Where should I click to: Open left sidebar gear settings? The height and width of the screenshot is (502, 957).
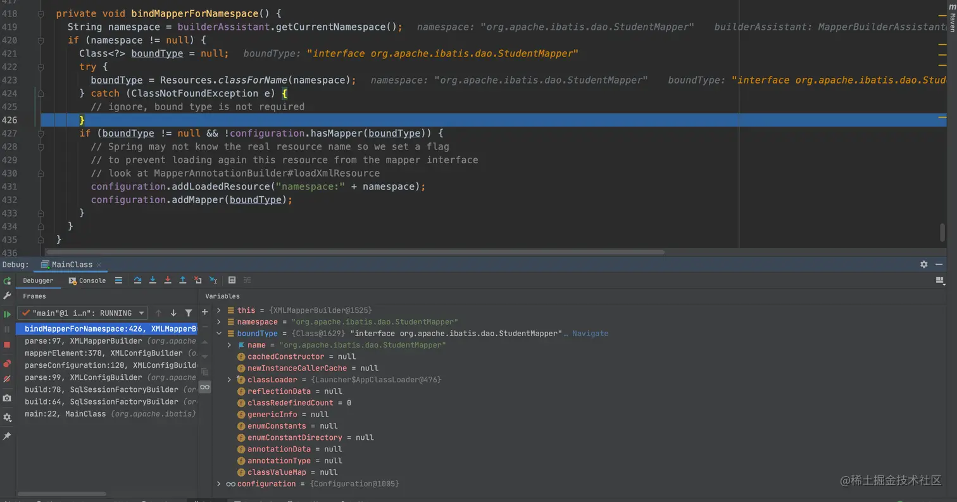pyautogui.click(x=7, y=418)
